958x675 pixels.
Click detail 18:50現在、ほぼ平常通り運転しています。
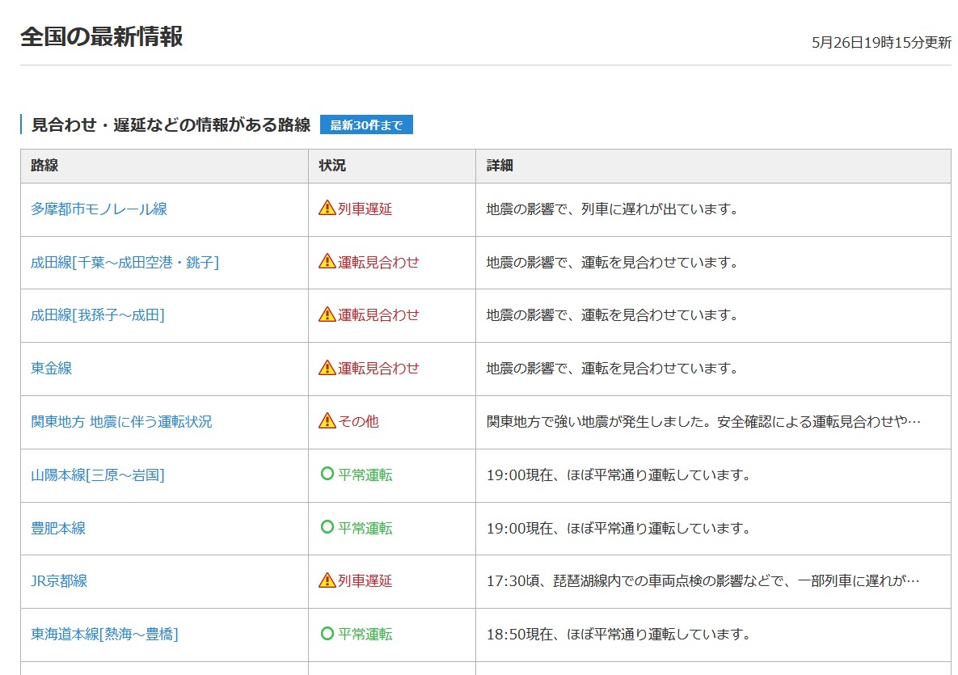pos(619,634)
